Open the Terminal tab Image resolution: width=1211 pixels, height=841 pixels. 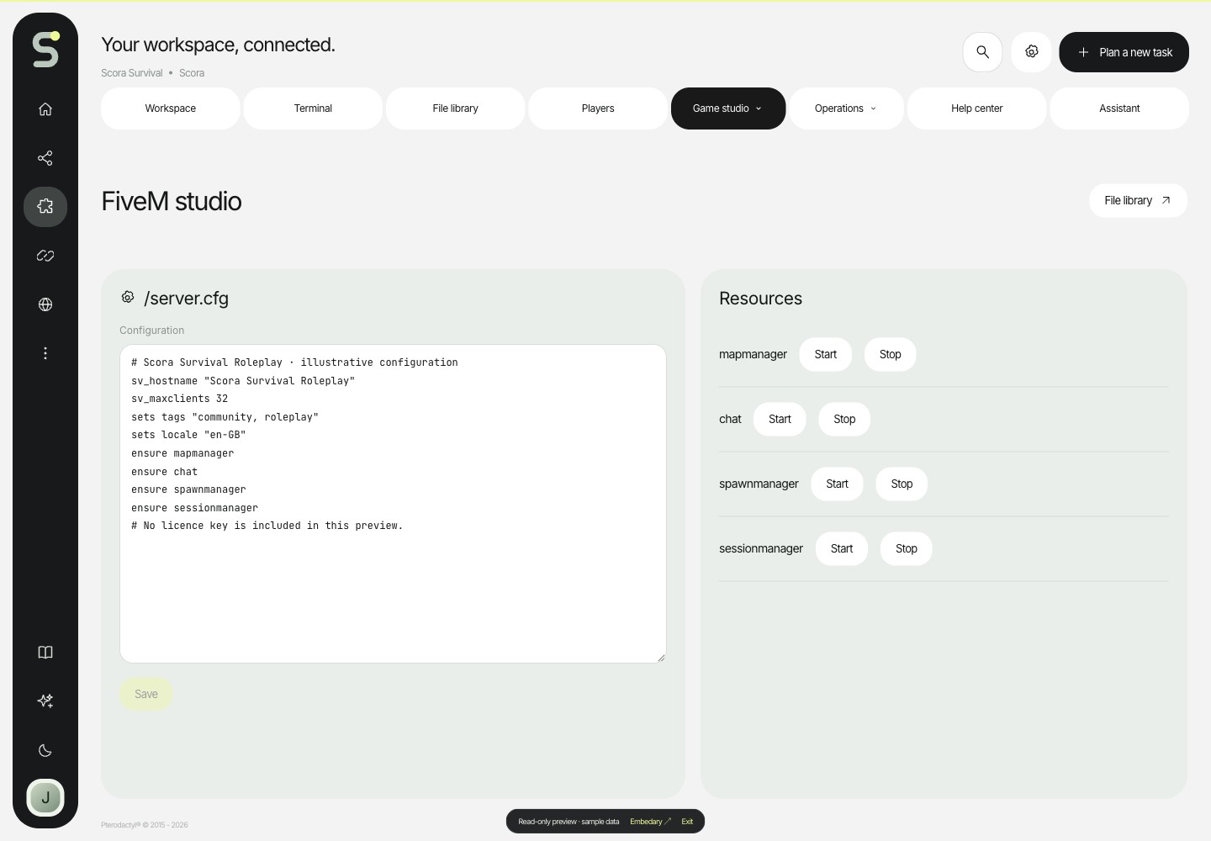(x=313, y=108)
